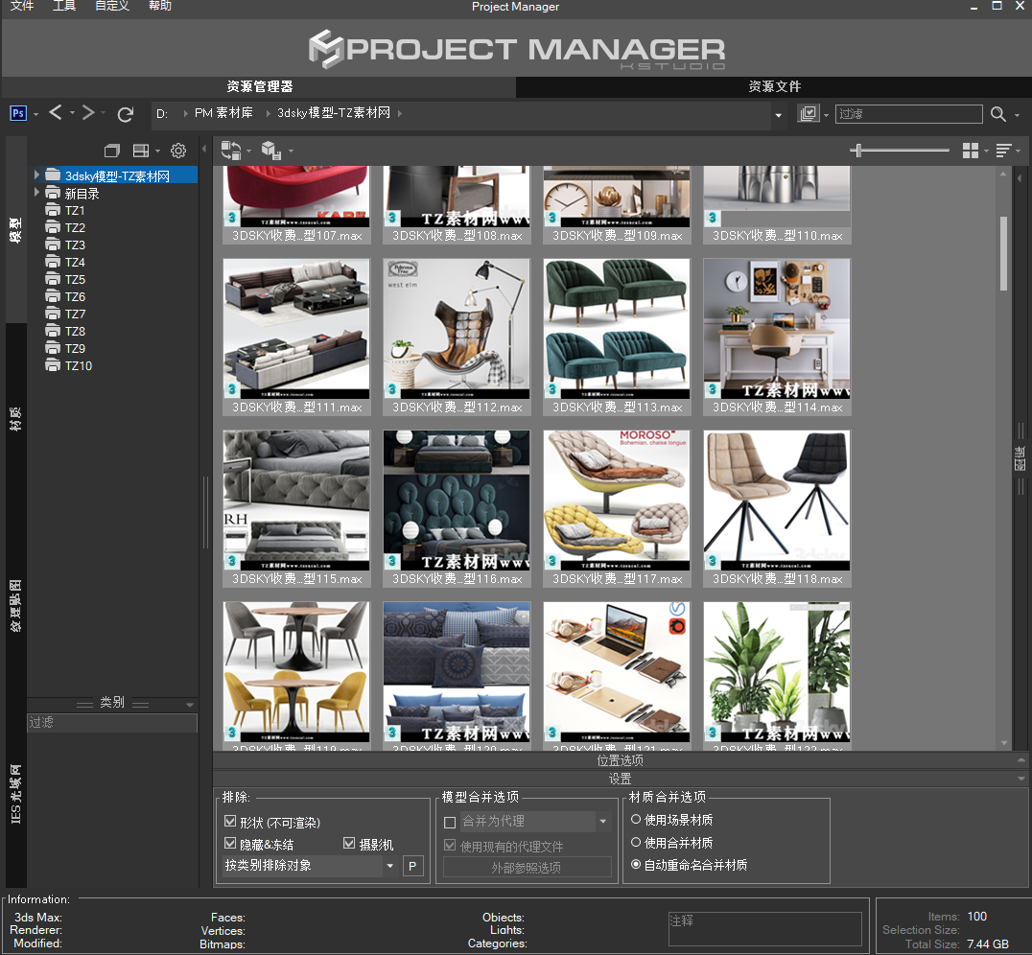
Task: Refresh the current folder listing
Action: 125,114
